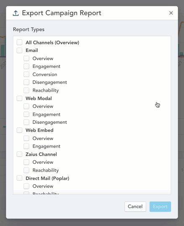
Task: Click the export upload icon in dialog title
Action: (x=16, y=13)
